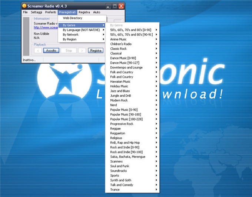The image size is (252, 197).
Task: Click submenu arrow beside Nerd
Action: [156, 105]
